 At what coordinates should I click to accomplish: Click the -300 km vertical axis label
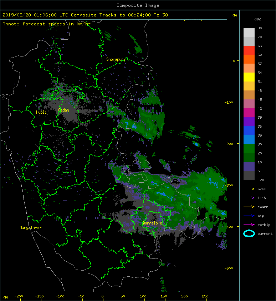(229, 185)
